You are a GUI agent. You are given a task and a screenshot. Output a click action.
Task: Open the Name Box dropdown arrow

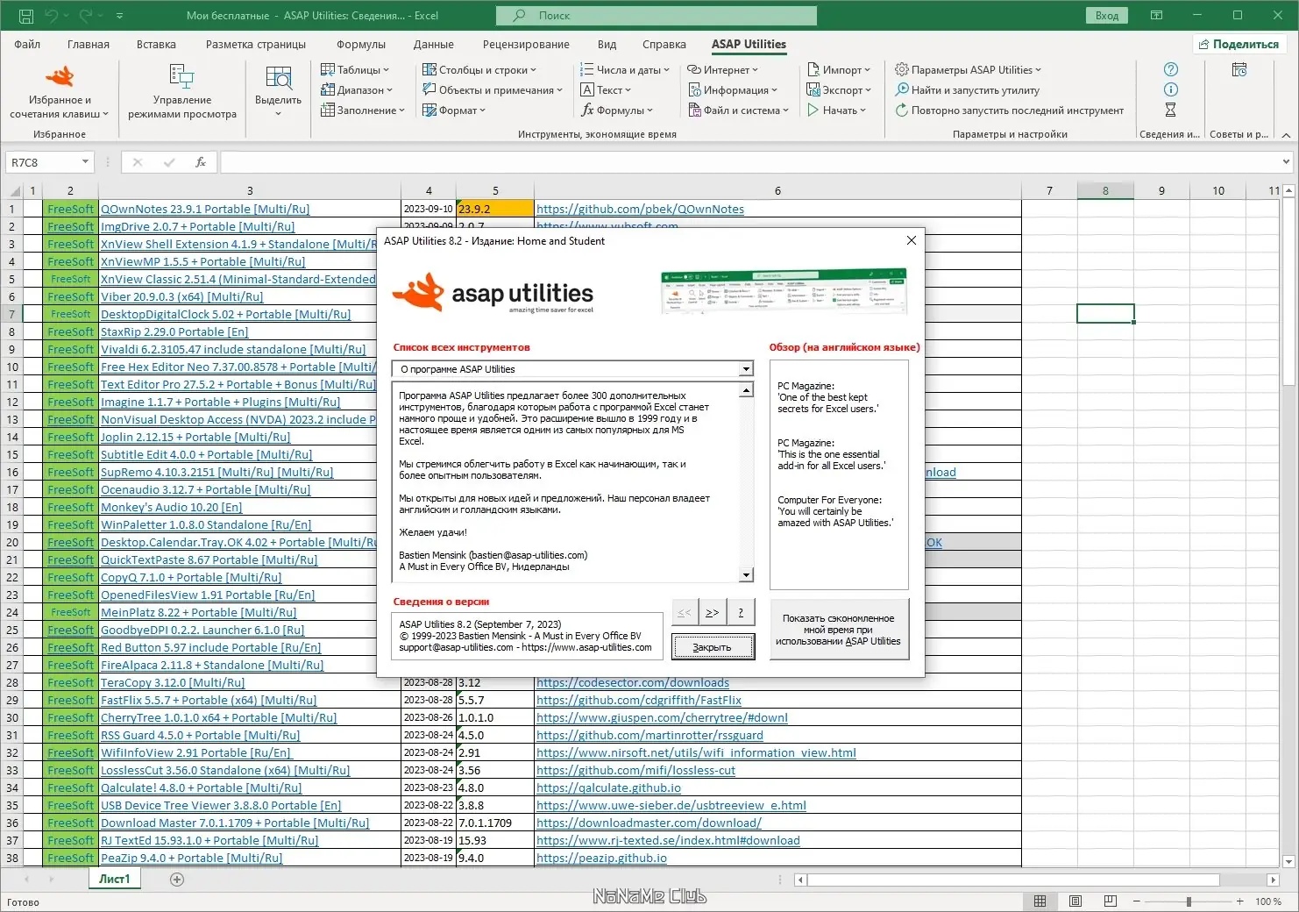(85, 161)
